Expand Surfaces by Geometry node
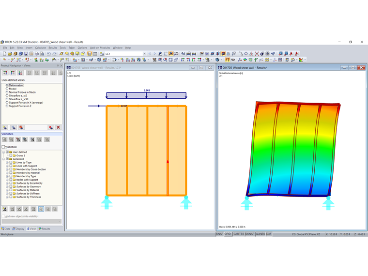The image size is (368, 276). click(x=7, y=186)
